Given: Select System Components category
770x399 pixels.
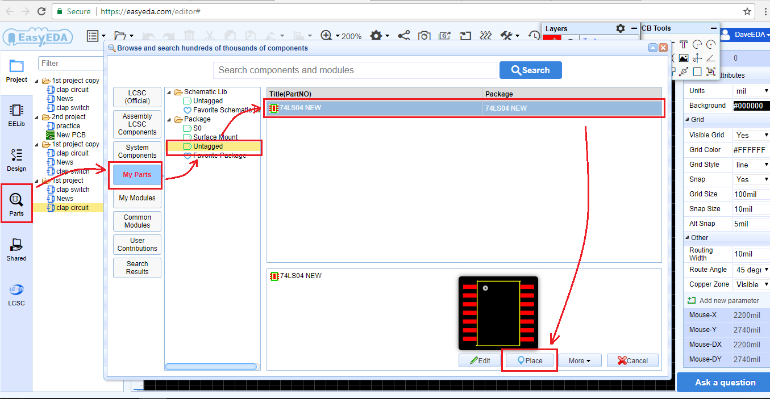Looking at the screenshot, I should click(137, 152).
